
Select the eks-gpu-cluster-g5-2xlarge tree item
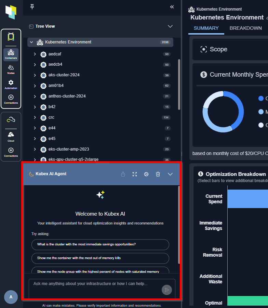[x=73, y=159]
